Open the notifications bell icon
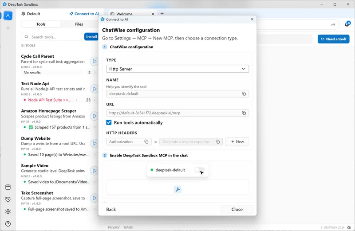The width and height of the screenshot is (355, 231). coord(347,24)
